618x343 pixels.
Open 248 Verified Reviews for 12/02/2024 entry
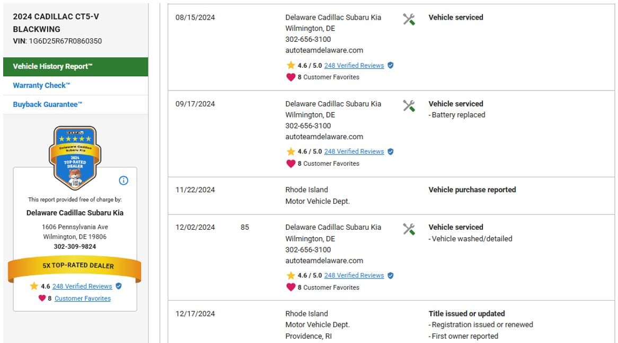click(354, 275)
